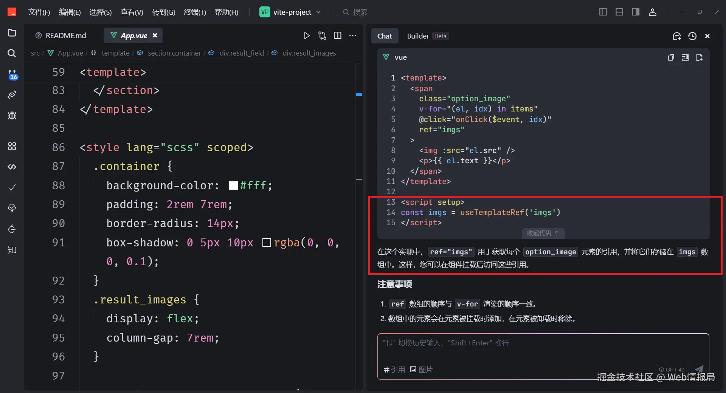Open the Explorer files icon in sidebar

(x=12, y=33)
